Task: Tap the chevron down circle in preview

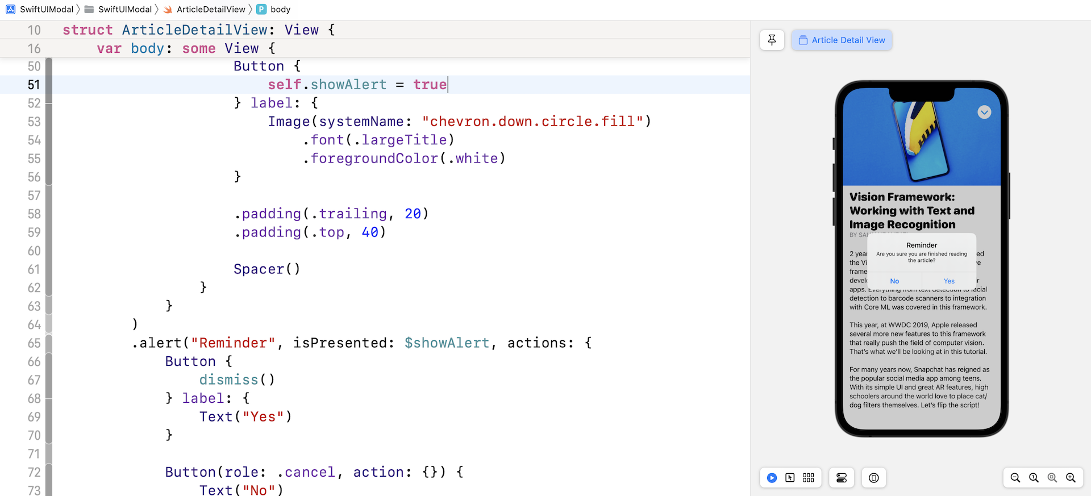Action: coord(984,112)
